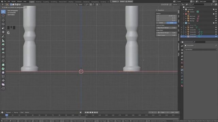Open the 3D viewport editor type menu
Screen dimensions: 218x122
pyautogui.click(x=3, y=4)
